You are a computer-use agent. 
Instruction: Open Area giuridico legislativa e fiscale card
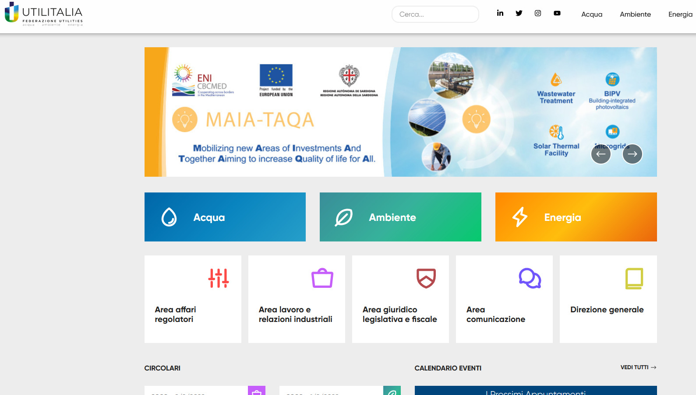[400, 299]
